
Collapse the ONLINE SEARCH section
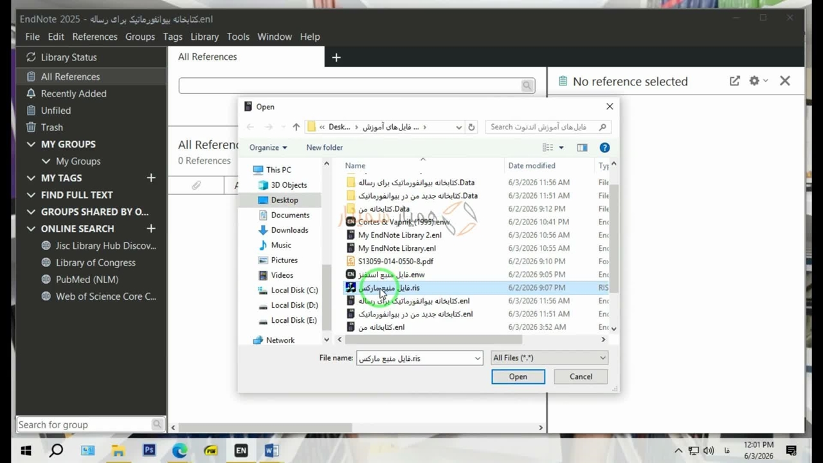click(31, 229)
